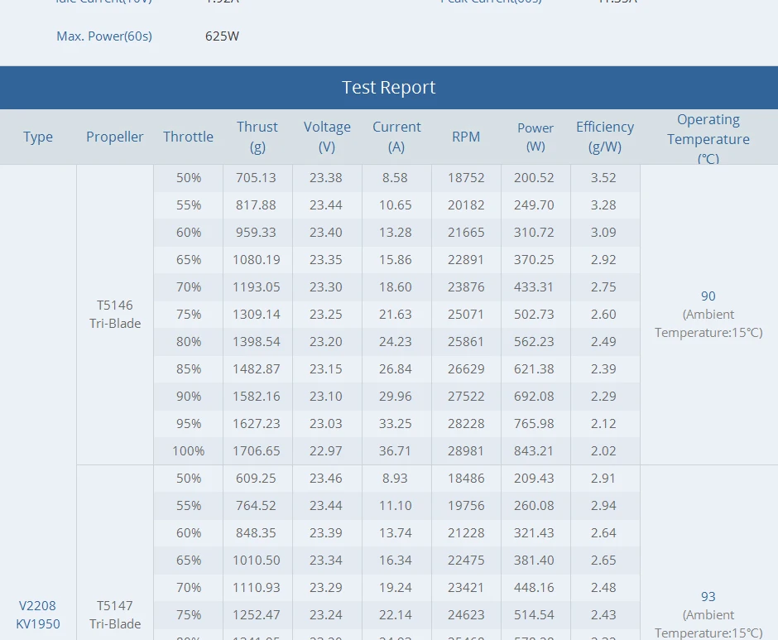The image size is (778, 640).
Task: Click the T5147 Tri-Blade propeller cell
Action: (x=114, y=614)
